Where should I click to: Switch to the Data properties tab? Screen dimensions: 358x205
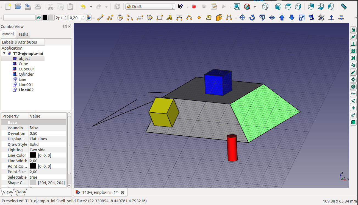[21, 192]
